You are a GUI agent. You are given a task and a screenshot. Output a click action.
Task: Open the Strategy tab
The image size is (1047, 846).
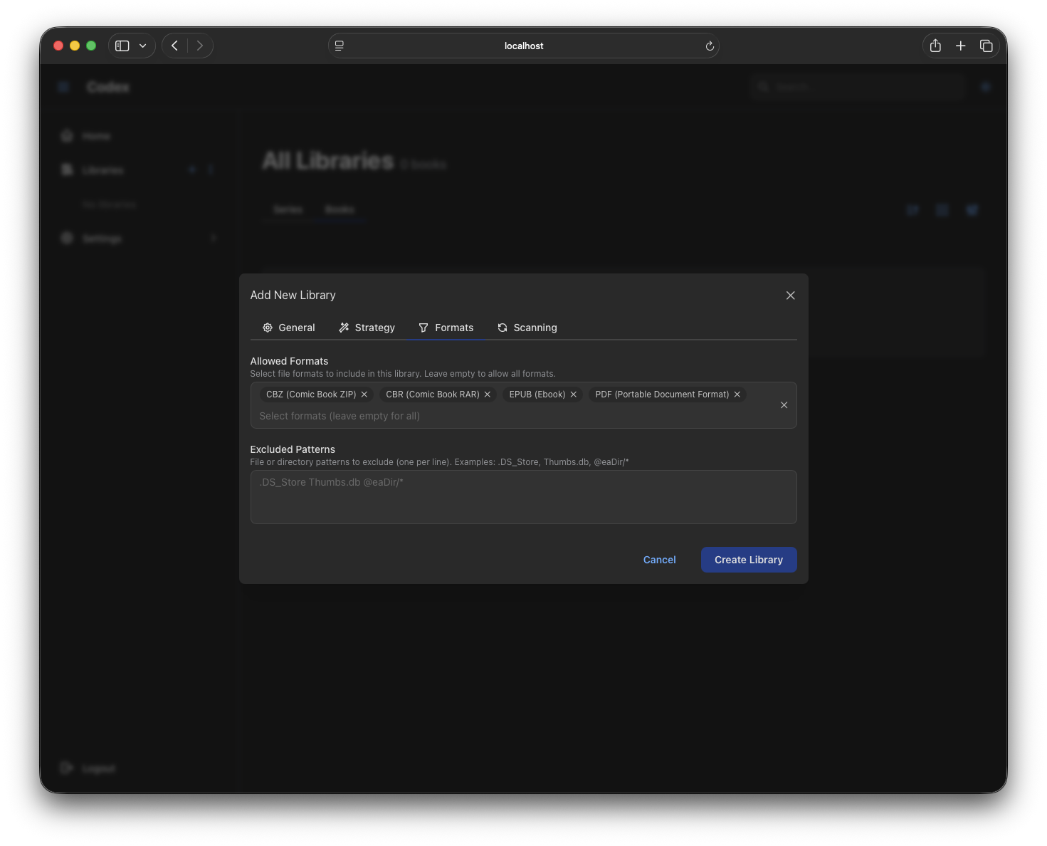pos(367,328)
